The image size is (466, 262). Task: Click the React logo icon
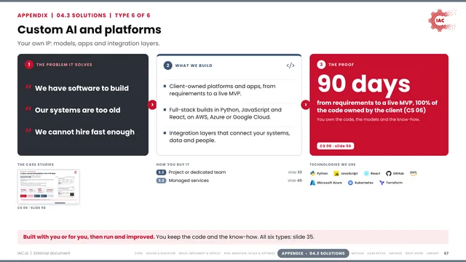click(366, 173)
